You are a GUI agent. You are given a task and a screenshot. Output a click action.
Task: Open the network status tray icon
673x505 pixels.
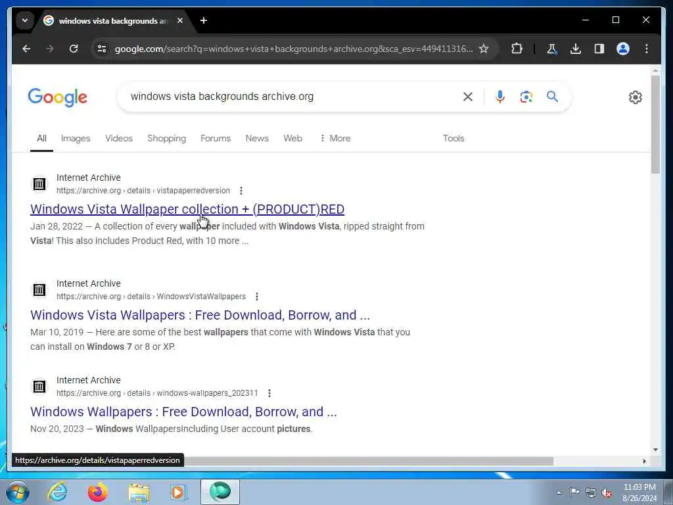591,493
